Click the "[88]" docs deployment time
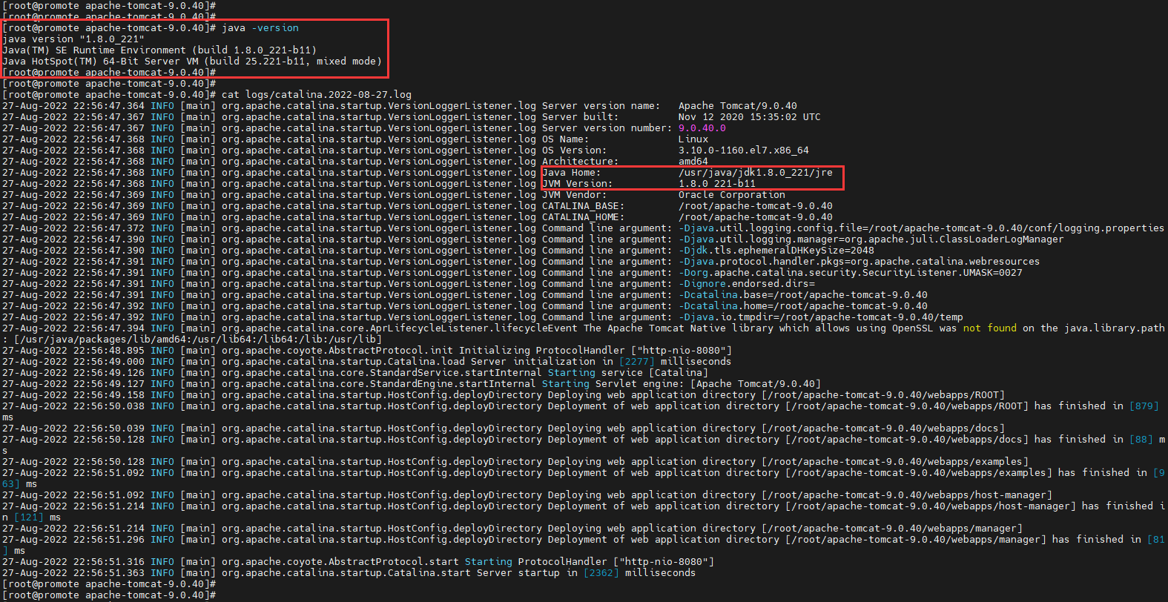 (x=1141, y=440)
